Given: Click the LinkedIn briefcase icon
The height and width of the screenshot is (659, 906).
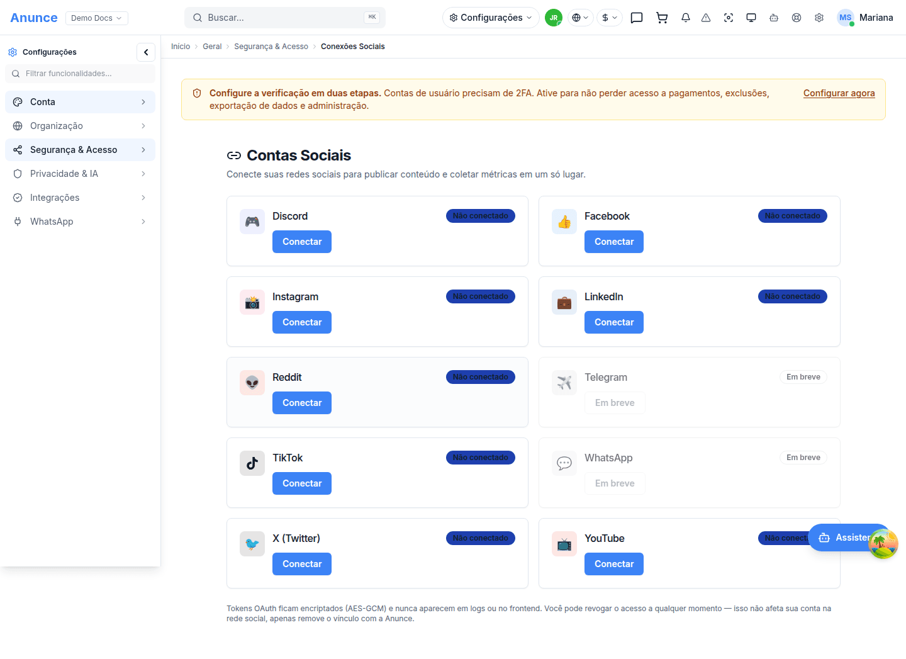Looking at the screenshot, I should coord(564,302).
